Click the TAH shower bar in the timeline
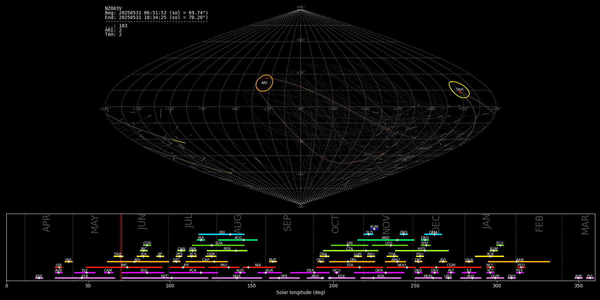 pyautogui.click(x=118, y=256)
